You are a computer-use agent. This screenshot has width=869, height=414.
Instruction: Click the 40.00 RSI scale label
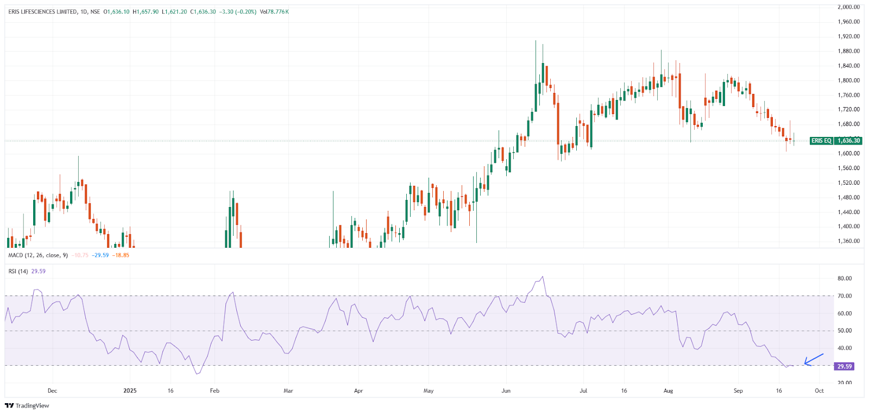coord(845,348)
